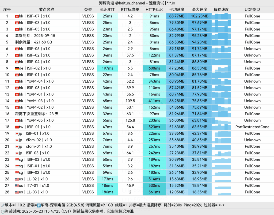This screenshot has width=274, height=215.
Task: Click the China flag beside tw ISIF-01
Action: click(x=17, y=127)
